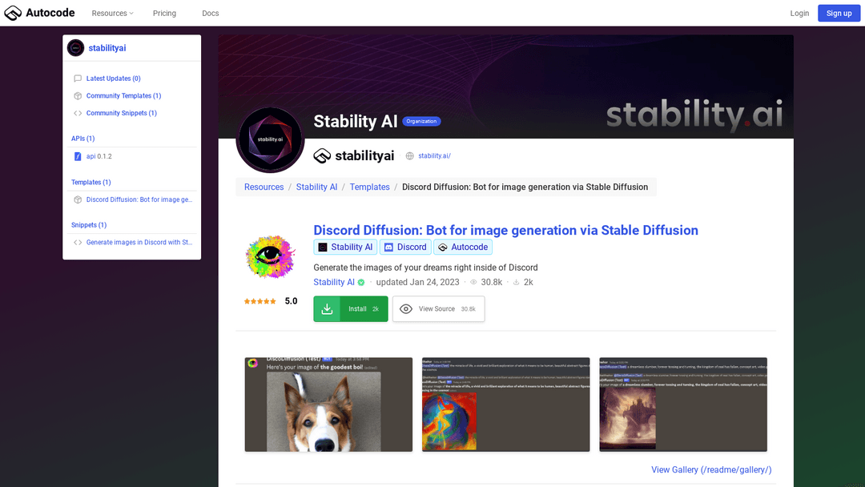Open the stability.ai/ website link

(x=434, y=156)
